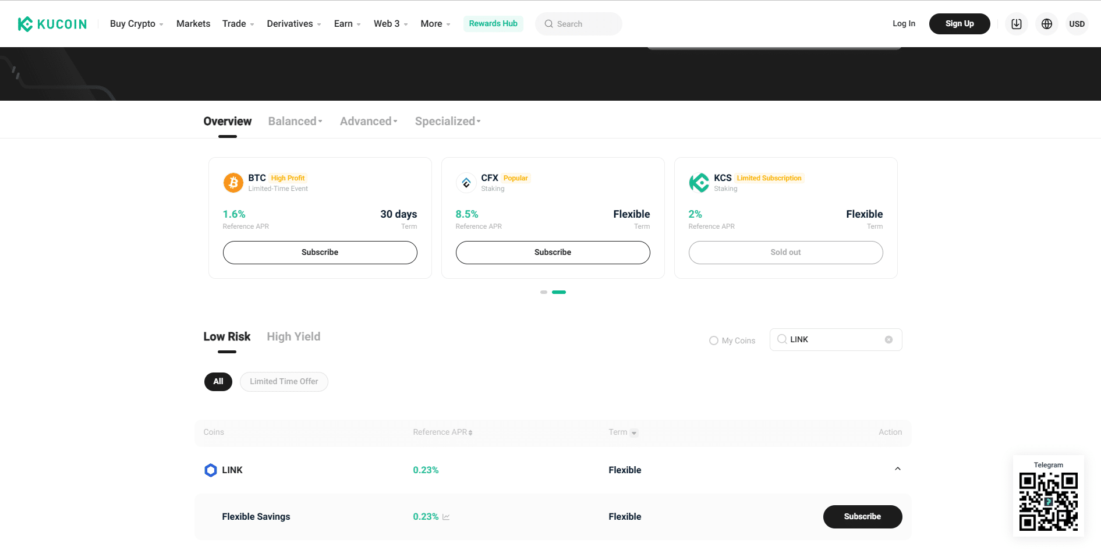Expand the More menu
The width and height of the screenshot is (1101, 557).
pyautogui.click(x=436, y=24)
